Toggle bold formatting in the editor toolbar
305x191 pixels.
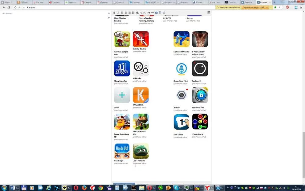coord(114,13)
